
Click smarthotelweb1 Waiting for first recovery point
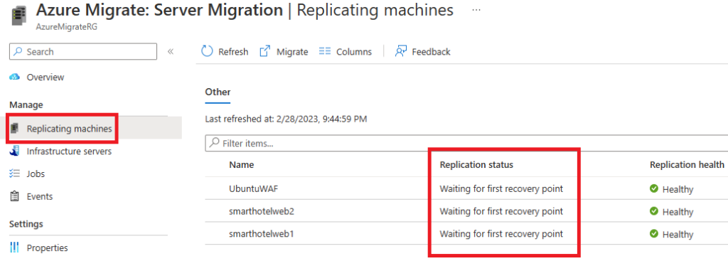pos(501,234)
